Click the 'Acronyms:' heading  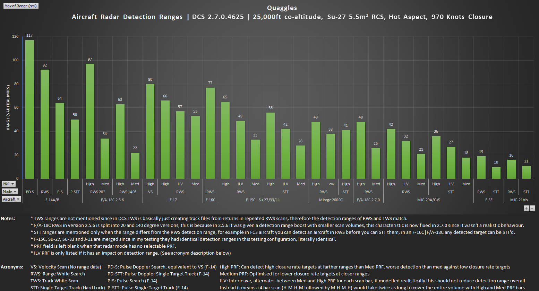[12, 267]
